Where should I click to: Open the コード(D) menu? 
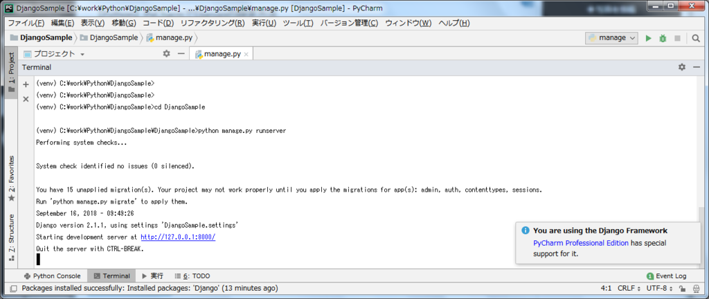click(x=158, y=23)
